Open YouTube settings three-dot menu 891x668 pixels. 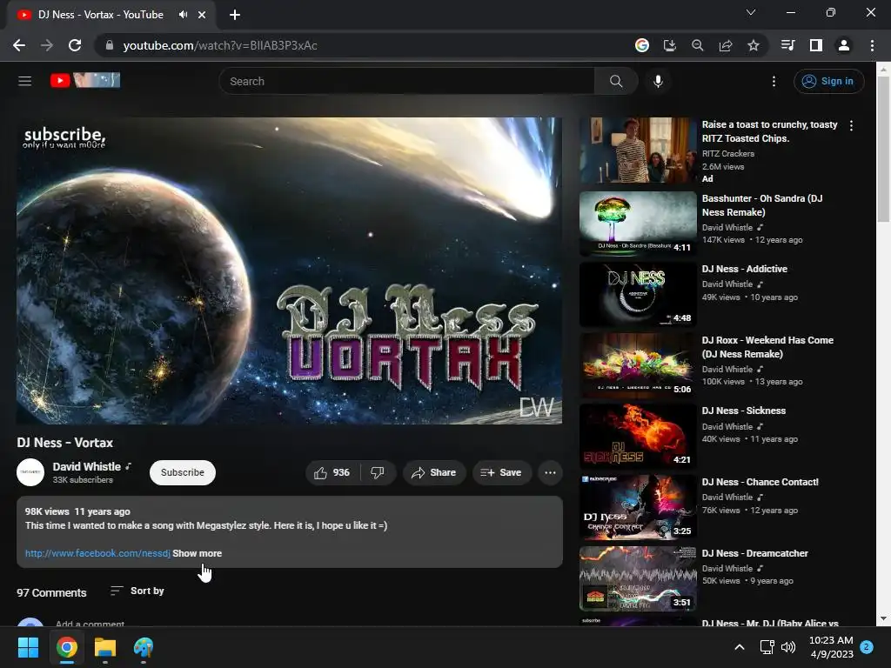774,81
